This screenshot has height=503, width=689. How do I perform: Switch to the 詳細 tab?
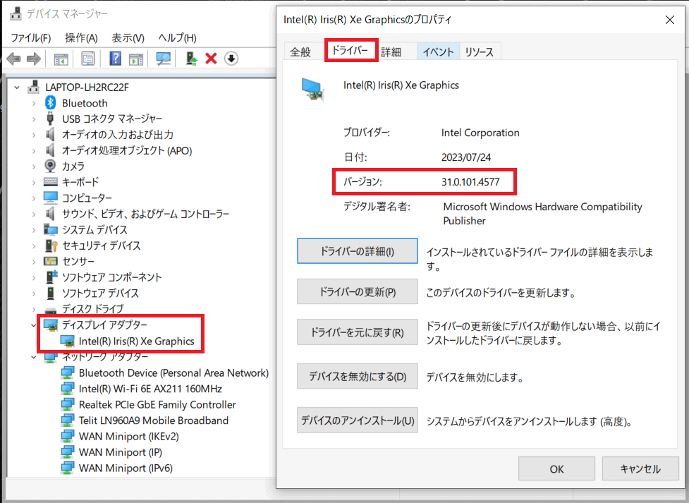[x=391, y=52]
